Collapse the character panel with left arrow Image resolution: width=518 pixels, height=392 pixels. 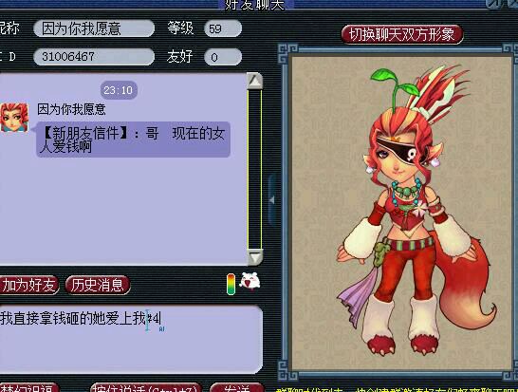click(272, 200)
